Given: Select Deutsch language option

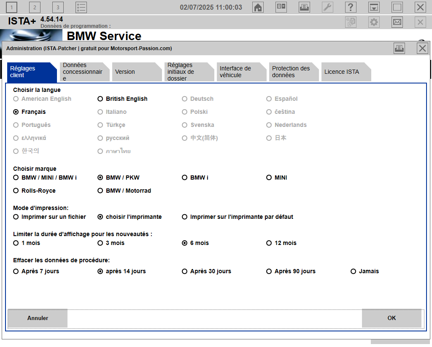Looking at the screenshot, I should (x=197, y=99).
